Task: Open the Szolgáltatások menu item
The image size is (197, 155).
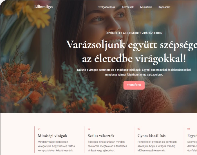Action: coord(106,7)
